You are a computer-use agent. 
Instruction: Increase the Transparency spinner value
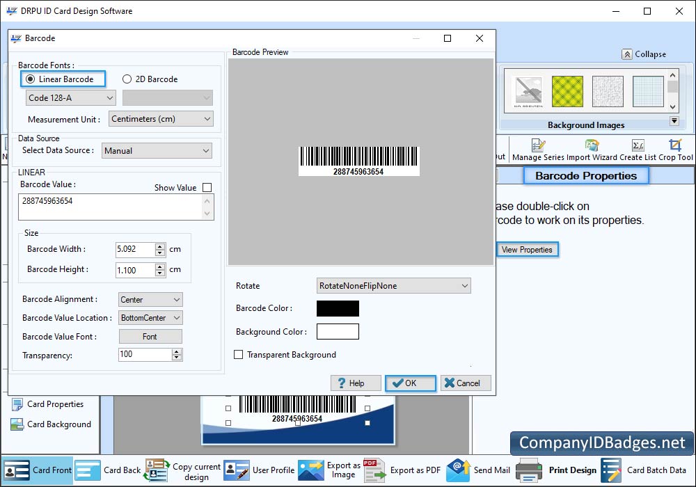pos(177,352)
